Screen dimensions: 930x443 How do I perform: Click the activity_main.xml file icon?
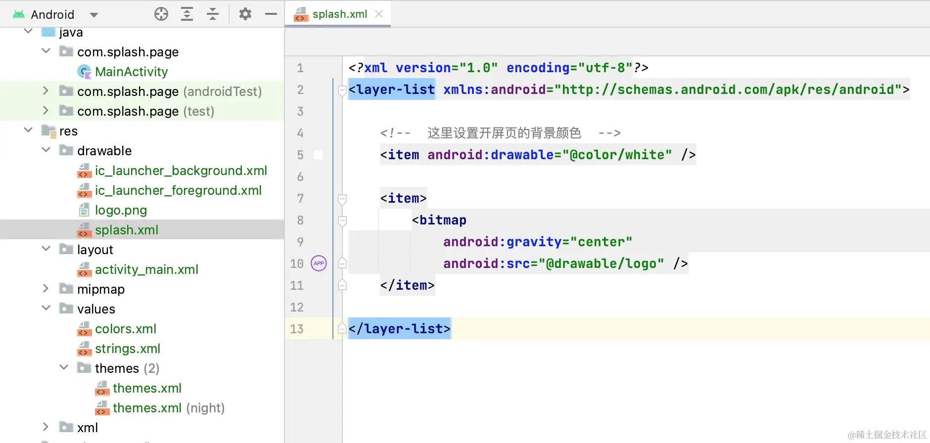[x=85, y=269]
